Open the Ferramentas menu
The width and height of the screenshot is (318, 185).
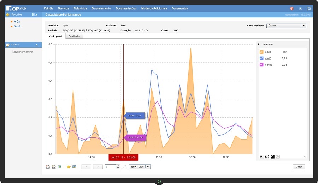pos(180,8)
